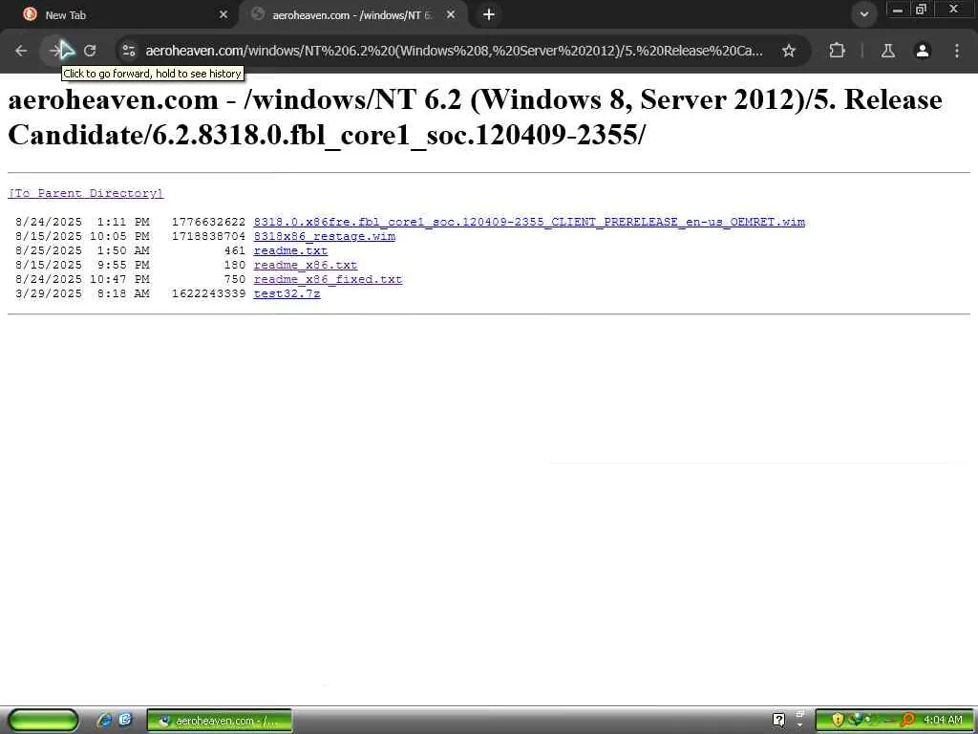
Task: Open the readme_x86.txt link
Action: (305, 265)
